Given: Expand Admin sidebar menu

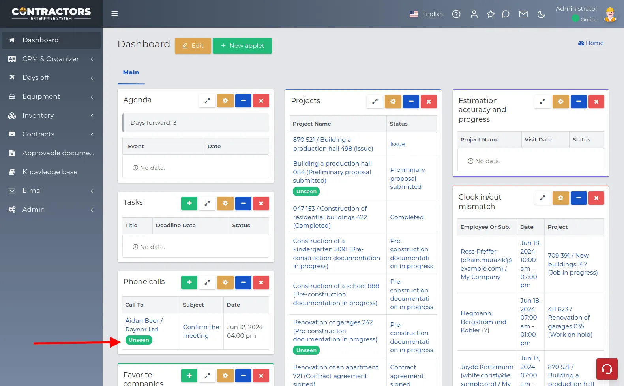Looking at the screenshot, I should tap(51, 209).
